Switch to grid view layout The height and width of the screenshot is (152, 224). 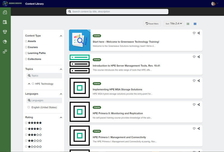tap(195, 24)
